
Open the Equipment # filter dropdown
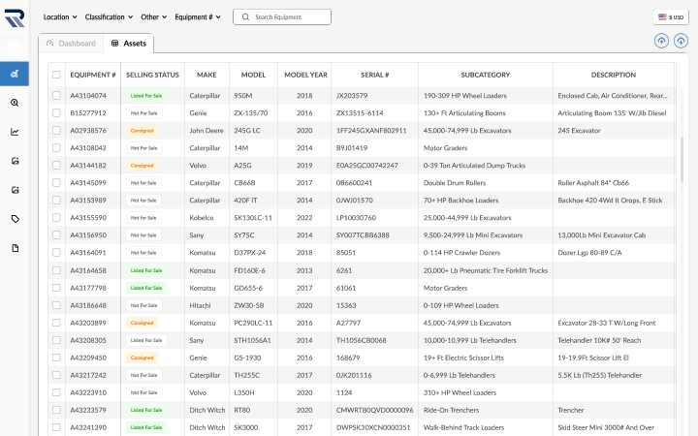click(x=198, y=16)
